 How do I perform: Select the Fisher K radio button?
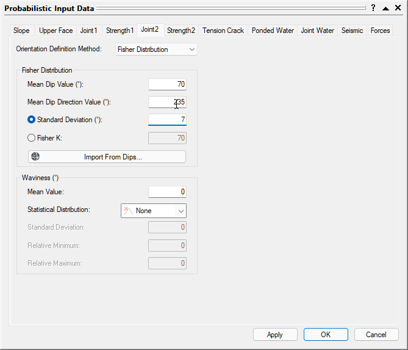(x=32, y=138)
